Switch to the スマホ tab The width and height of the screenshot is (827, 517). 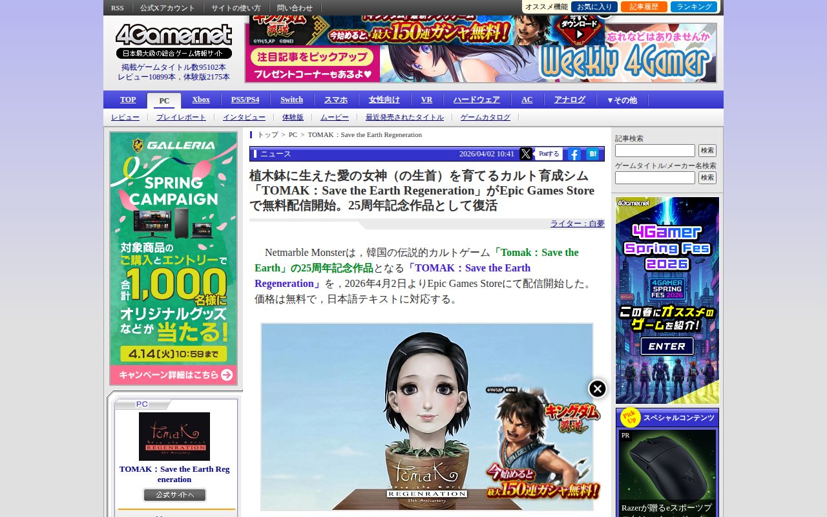click(336, 100)
